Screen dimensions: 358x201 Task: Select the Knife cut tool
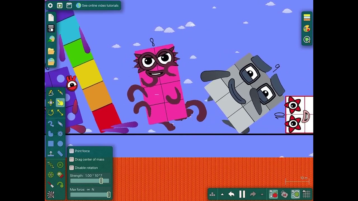(x=60, y=93)
